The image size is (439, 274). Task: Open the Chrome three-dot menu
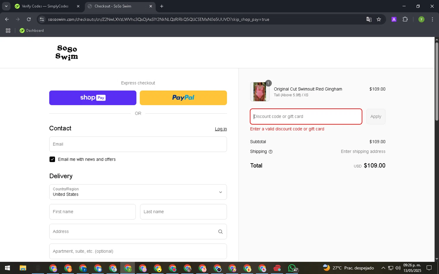[x=432, y=19]
